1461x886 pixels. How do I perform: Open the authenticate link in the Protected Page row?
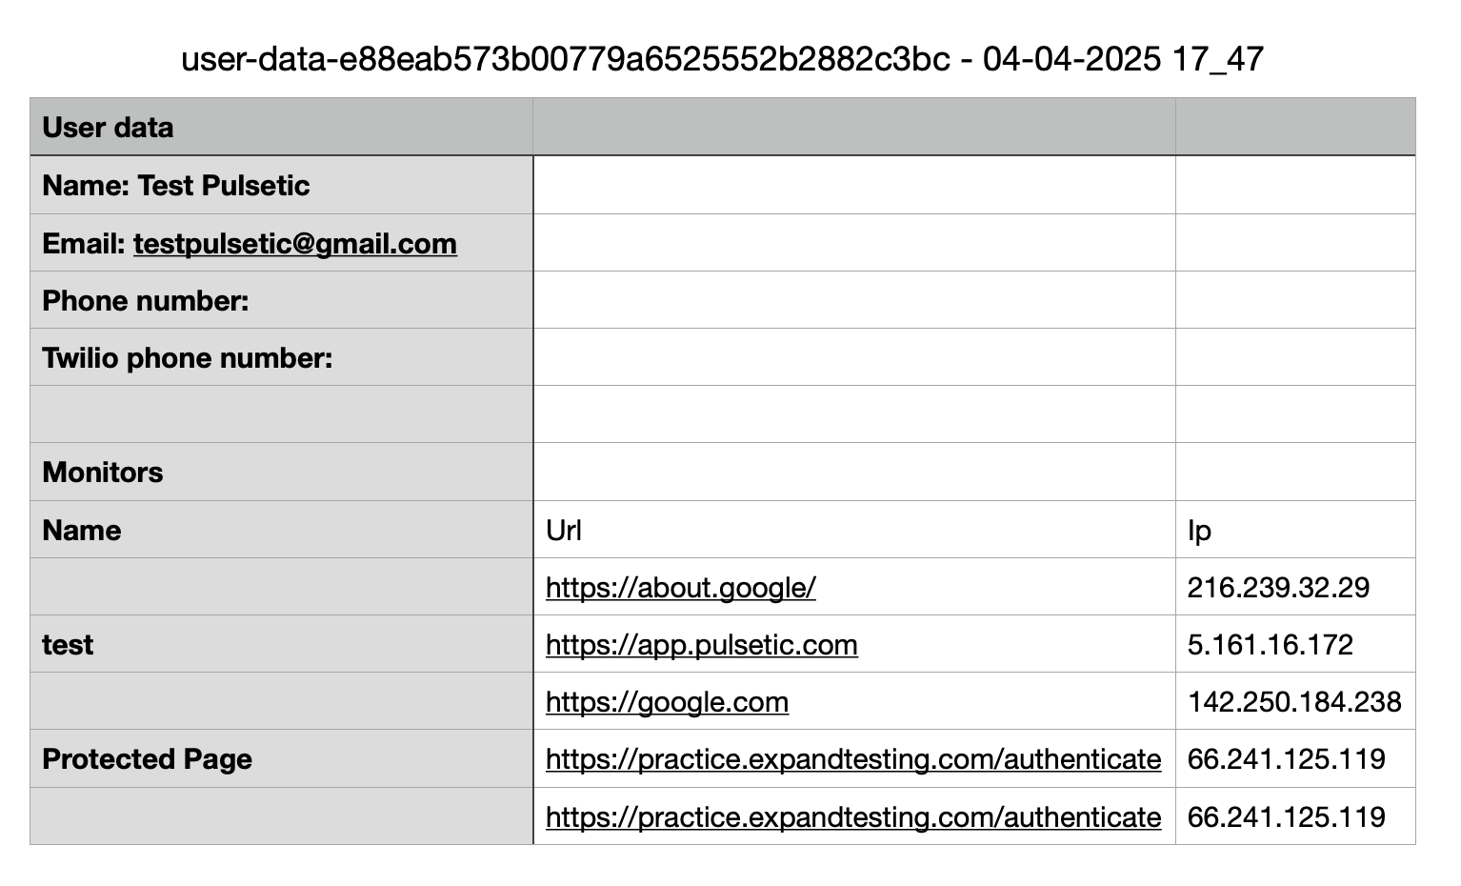tap(853, 759)
